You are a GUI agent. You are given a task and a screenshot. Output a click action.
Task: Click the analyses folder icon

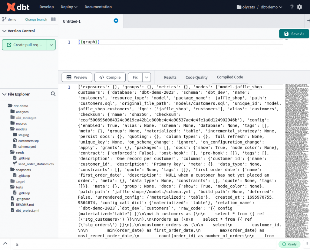12,111
